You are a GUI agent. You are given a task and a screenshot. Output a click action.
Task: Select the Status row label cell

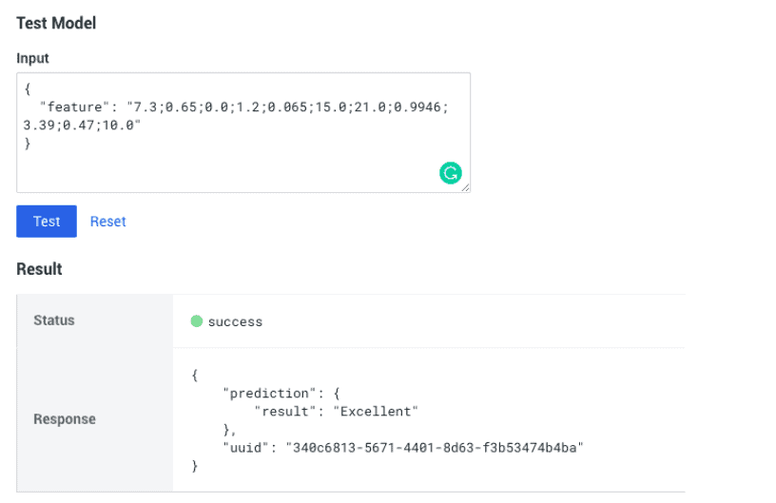(54, 320)
